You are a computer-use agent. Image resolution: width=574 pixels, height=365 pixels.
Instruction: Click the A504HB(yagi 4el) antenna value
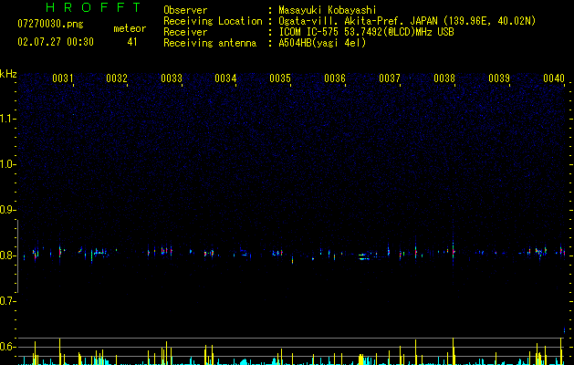tap(322, 43)
